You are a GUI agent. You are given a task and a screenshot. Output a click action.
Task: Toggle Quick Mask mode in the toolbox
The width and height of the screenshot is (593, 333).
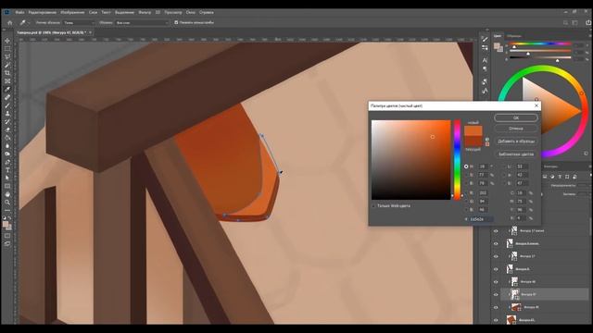click(7, 236)
